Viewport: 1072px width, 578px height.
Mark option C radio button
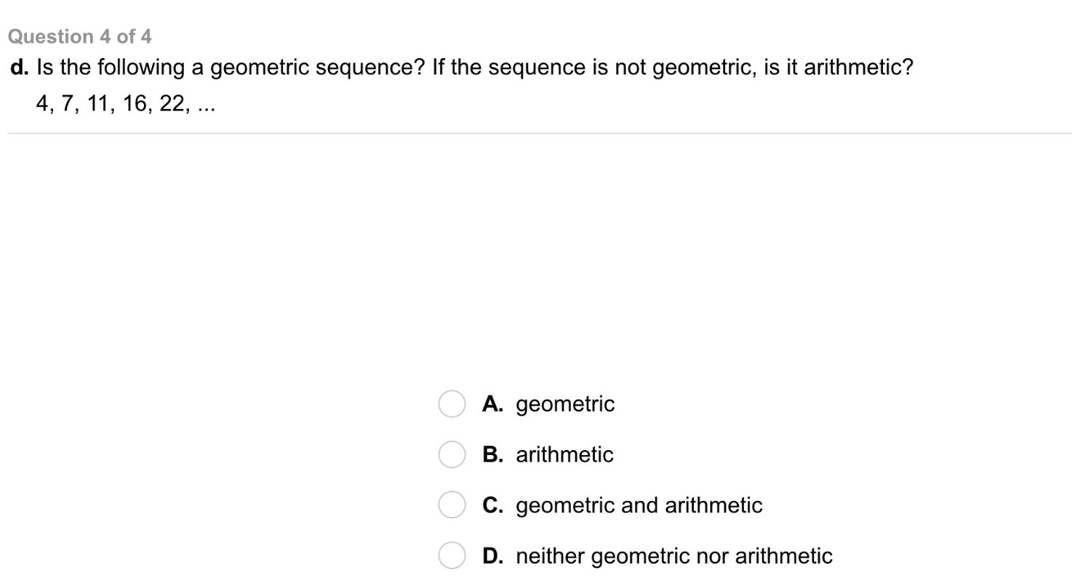click(x=451, y=505)
